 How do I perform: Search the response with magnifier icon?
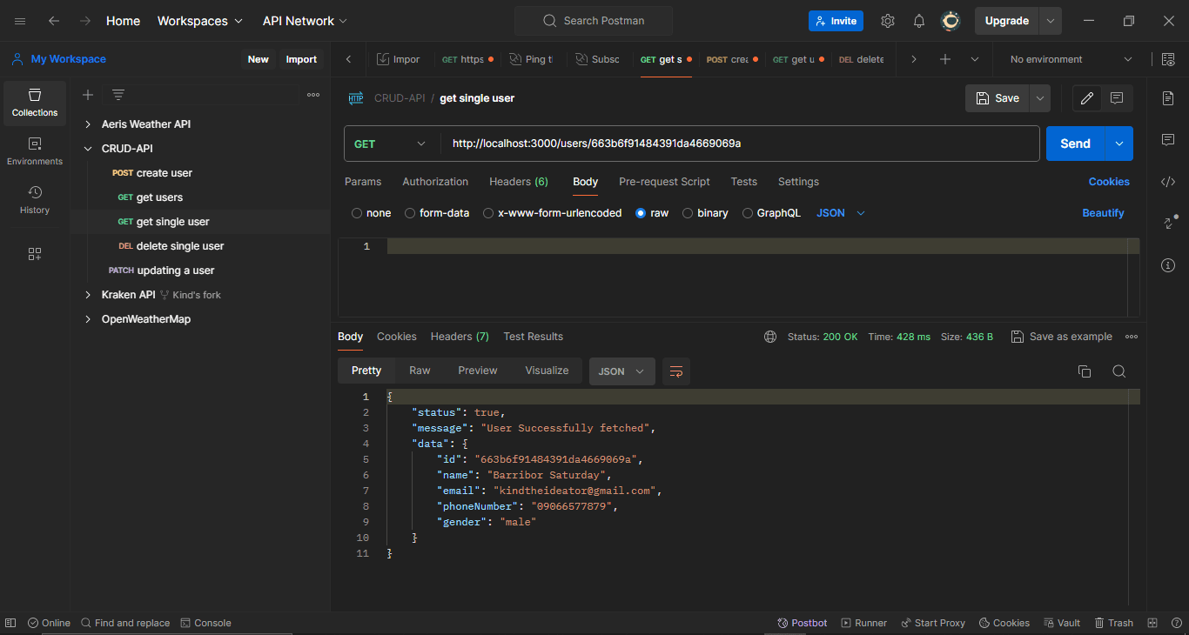pos(1119,371)
